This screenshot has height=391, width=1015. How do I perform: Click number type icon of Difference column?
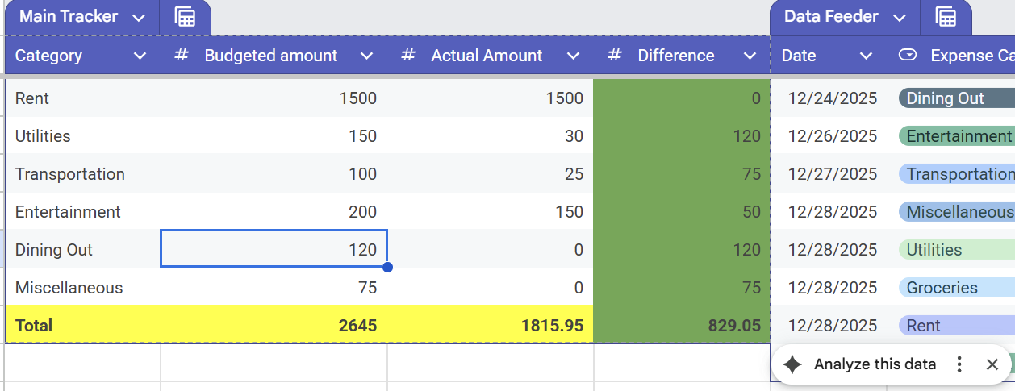click(615, 55)
